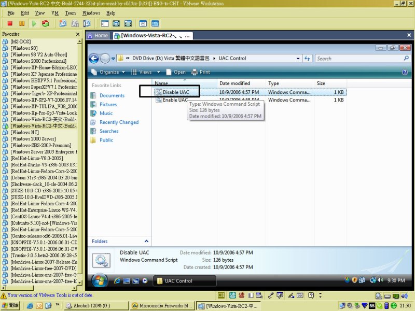Click the green Power On play icon
Screen dimensions: 415x311
tap(34, 23)
